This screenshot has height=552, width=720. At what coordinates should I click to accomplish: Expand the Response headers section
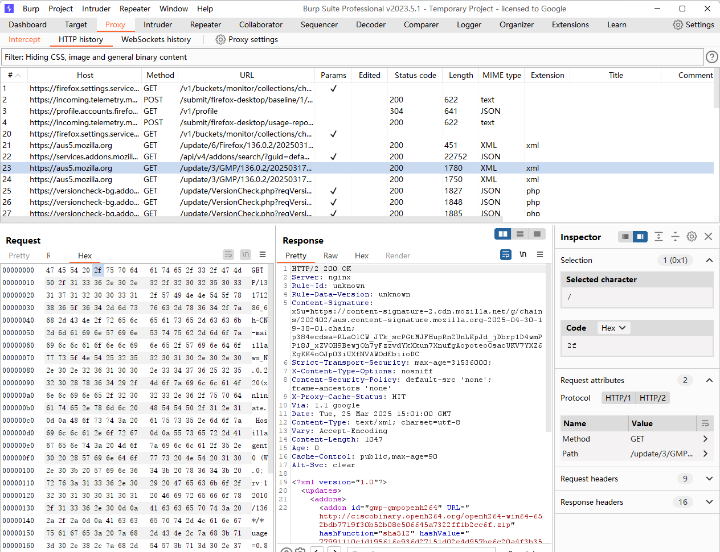(709, 502)
